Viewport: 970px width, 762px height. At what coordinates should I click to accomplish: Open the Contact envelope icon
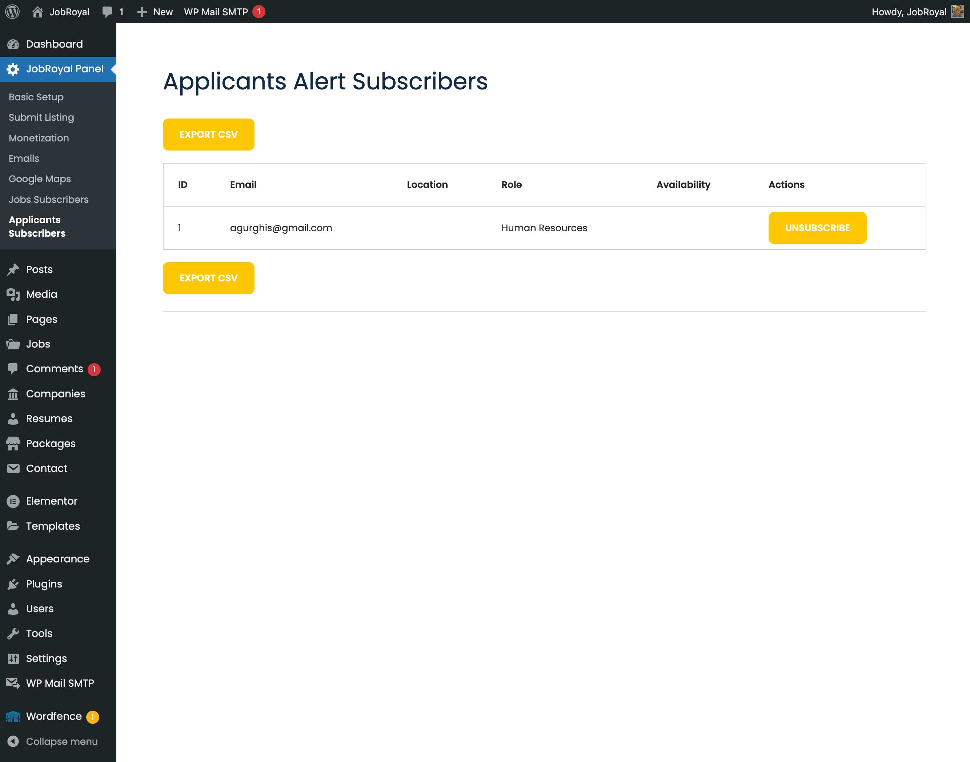[x=13, y=469]
